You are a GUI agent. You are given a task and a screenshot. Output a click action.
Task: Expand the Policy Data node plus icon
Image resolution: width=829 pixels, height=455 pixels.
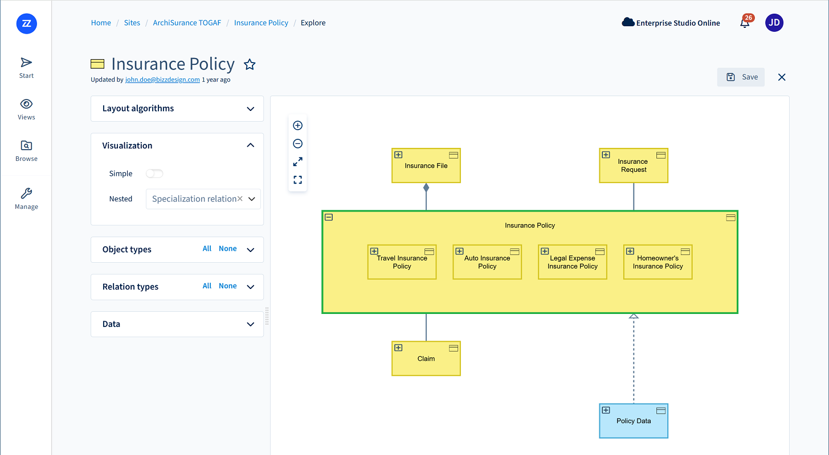click(x=606, y=410)
